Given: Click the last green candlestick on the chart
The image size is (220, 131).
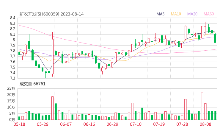Looking at the screenshot, I should tap(215, 38).
